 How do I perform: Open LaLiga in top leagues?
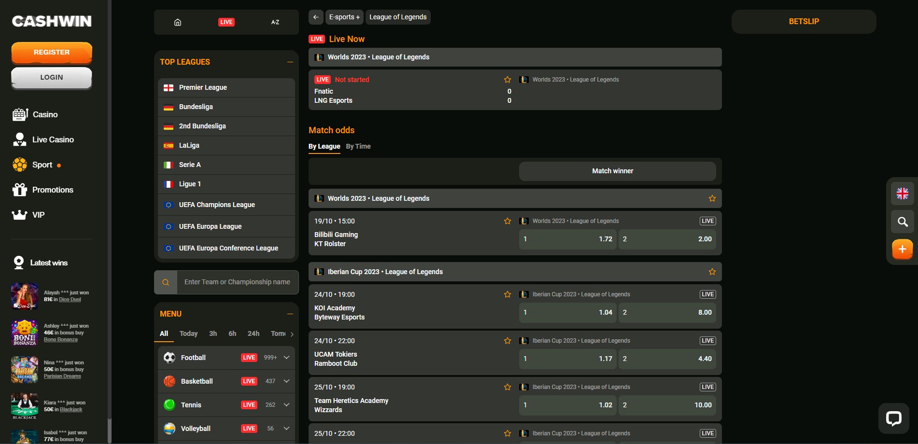coord(226,145)
